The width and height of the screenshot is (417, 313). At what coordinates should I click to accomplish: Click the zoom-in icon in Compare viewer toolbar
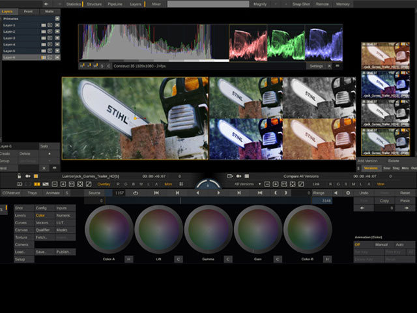(x=276, y=184)
